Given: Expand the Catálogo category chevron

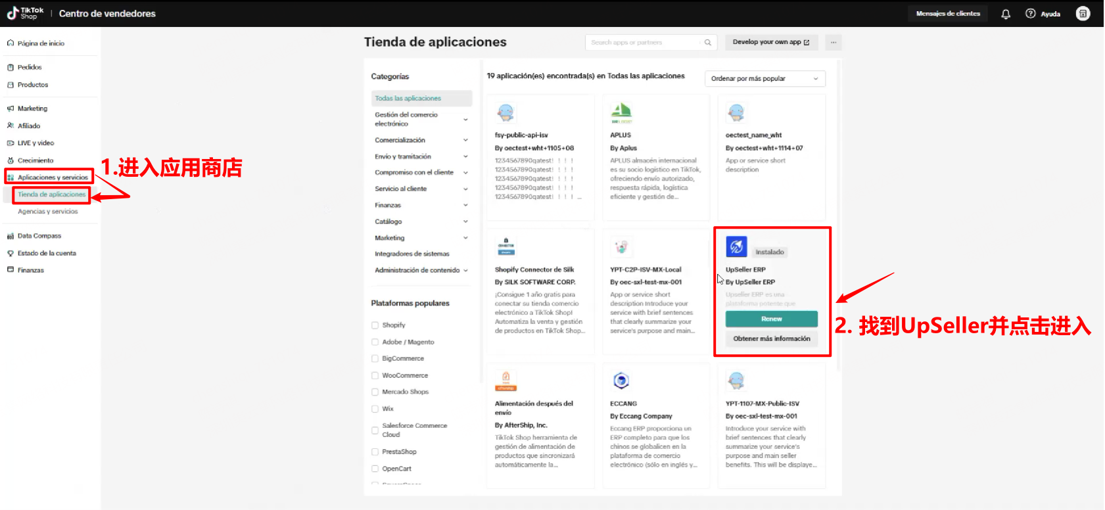Looking at the screenshot, I should (465, 221).
